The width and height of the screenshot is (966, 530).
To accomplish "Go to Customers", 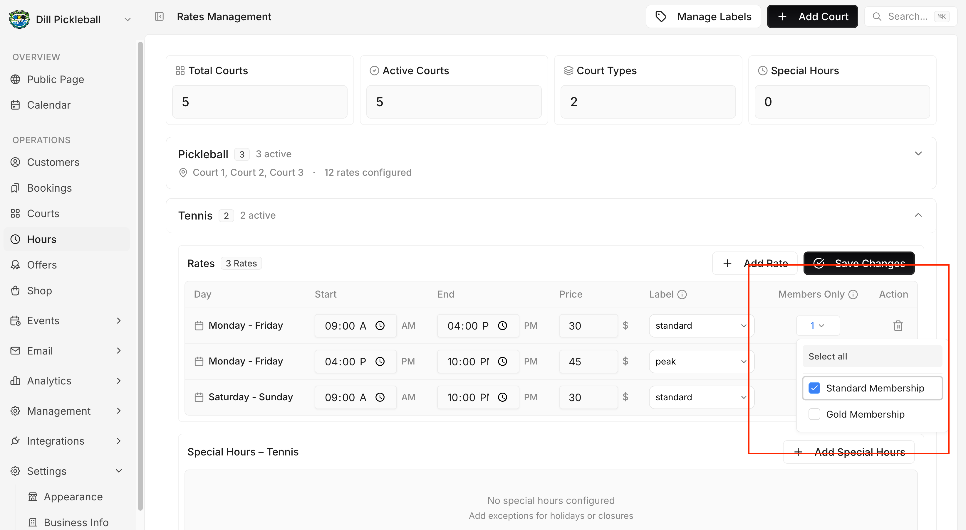I will coord(67,162).
